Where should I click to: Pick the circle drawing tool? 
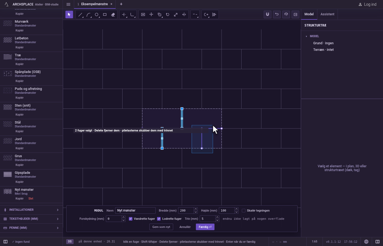(97, 14)
